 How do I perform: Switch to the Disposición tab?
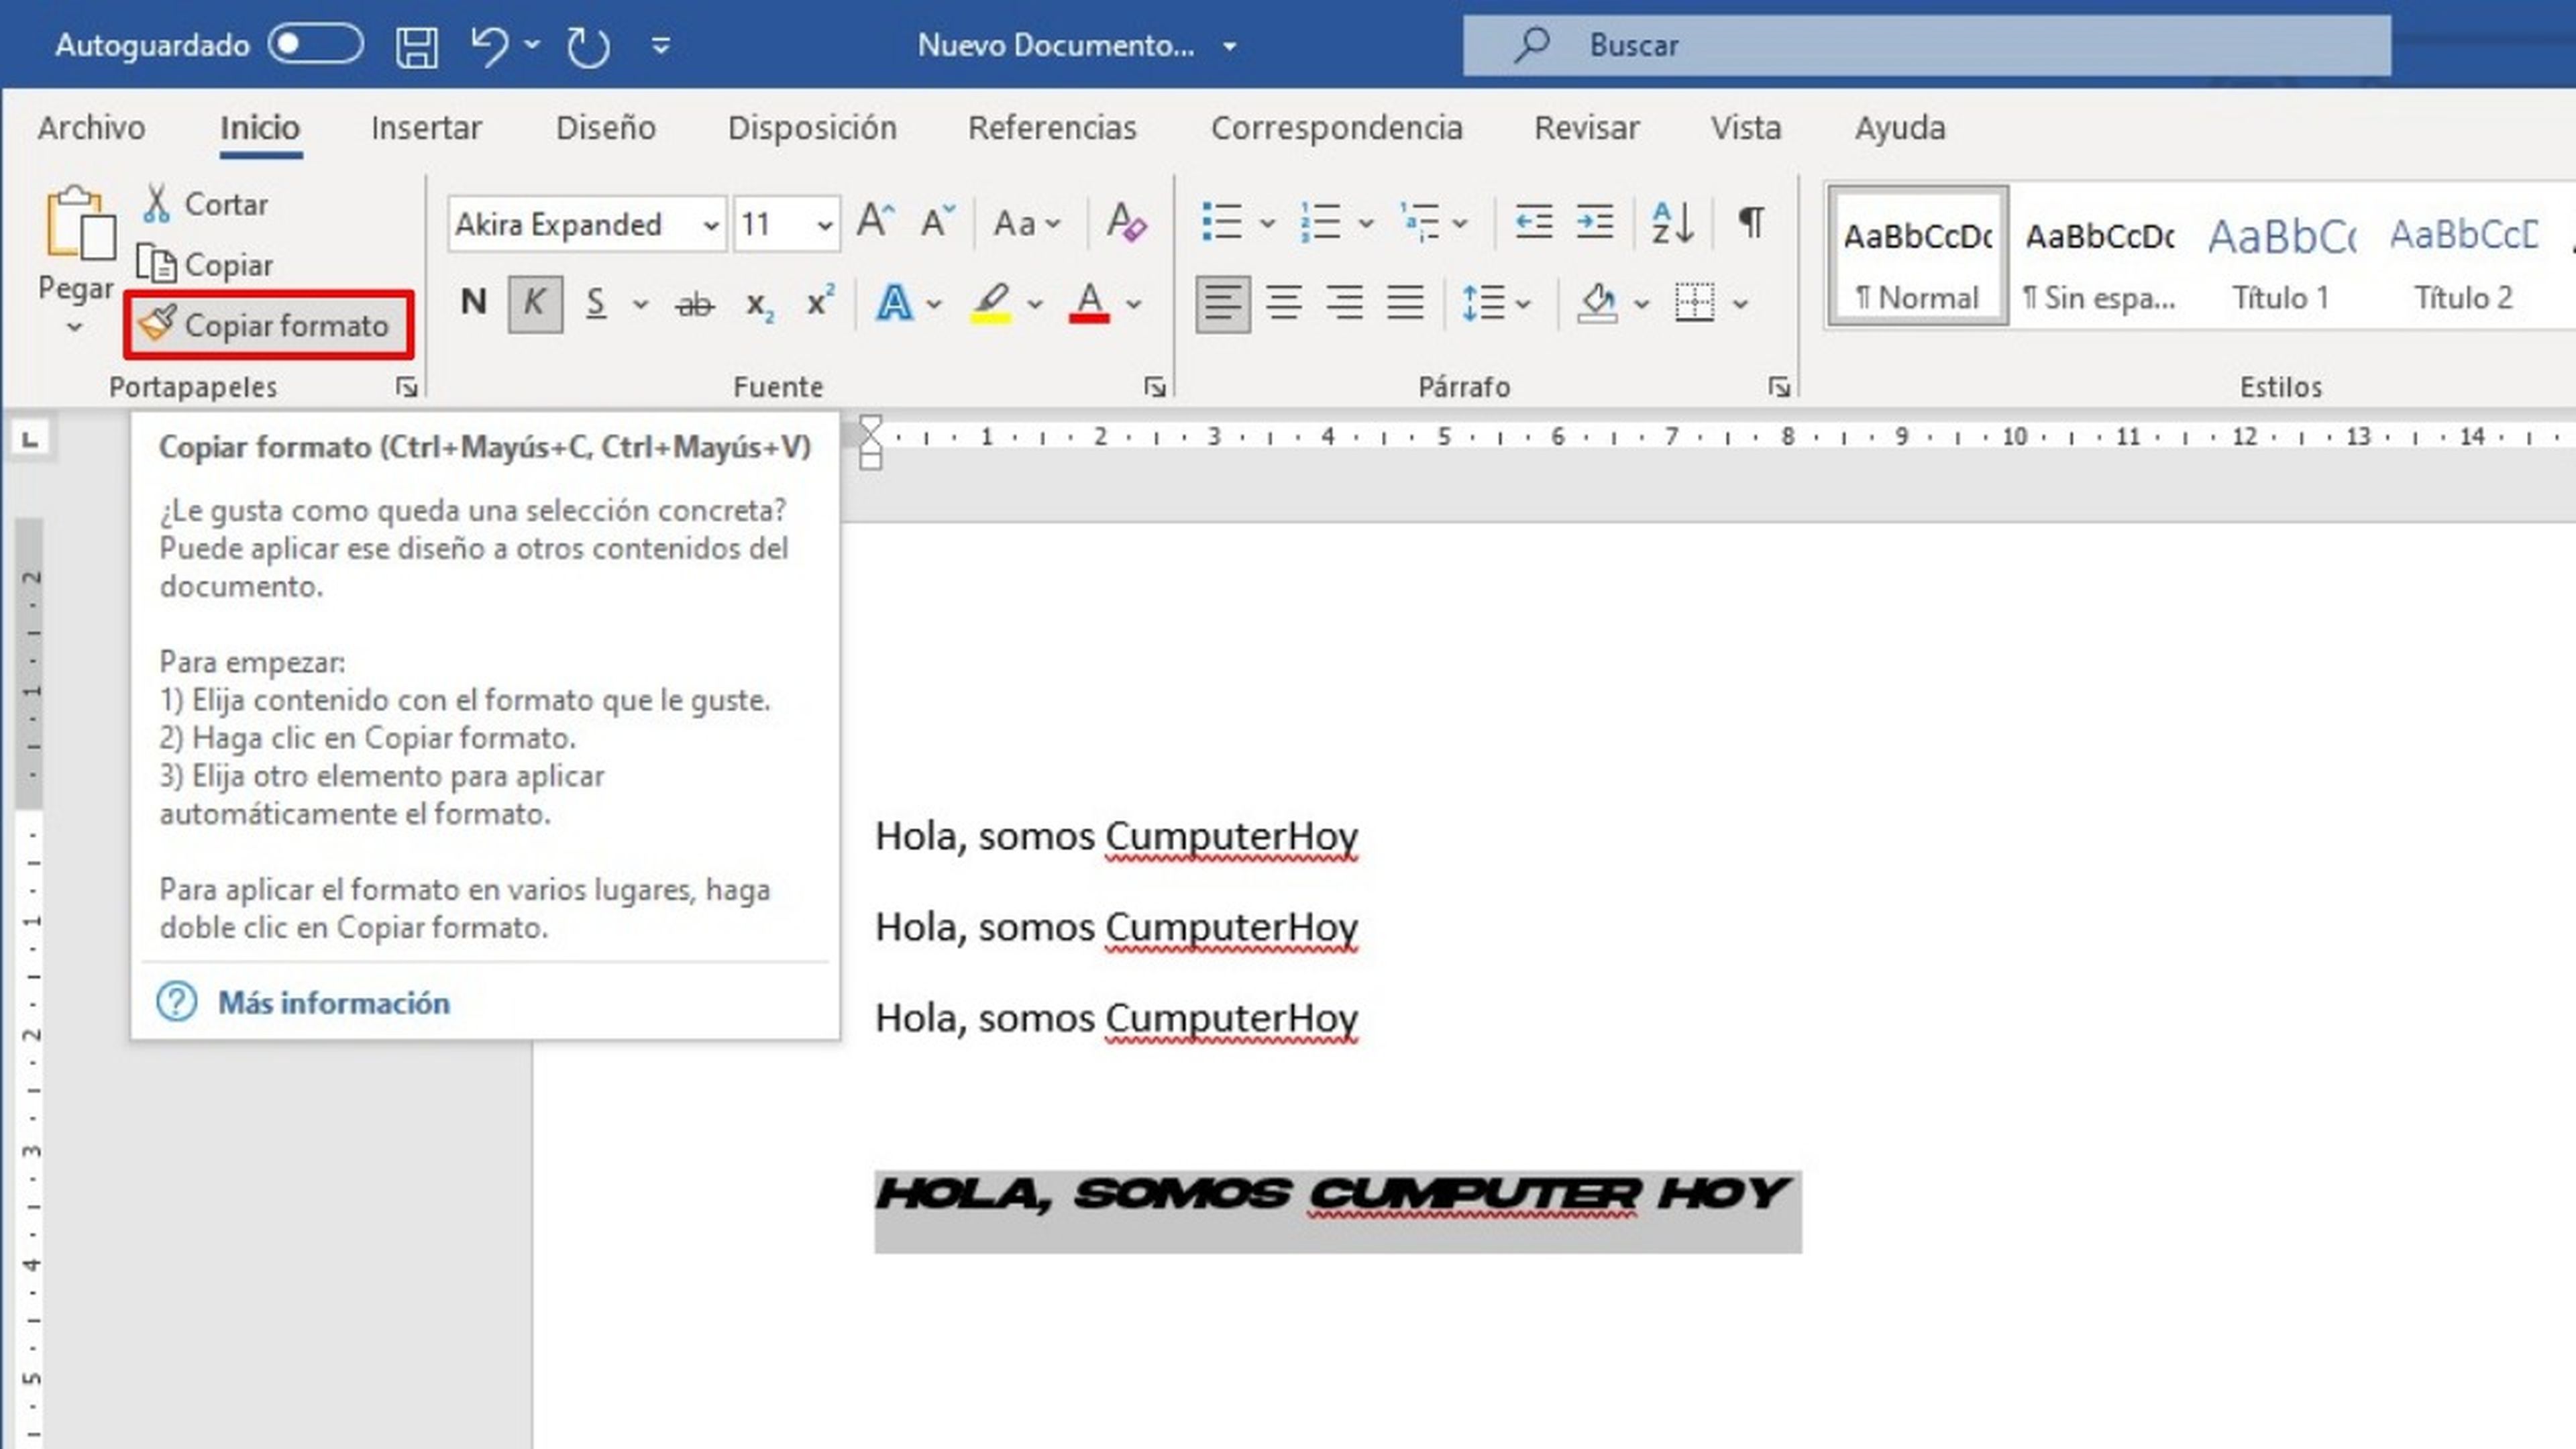(812, 128)
